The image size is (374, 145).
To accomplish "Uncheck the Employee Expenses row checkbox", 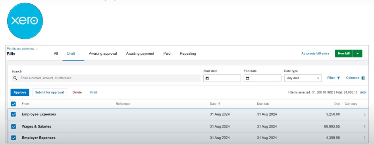I will click(x=13, y=114).
